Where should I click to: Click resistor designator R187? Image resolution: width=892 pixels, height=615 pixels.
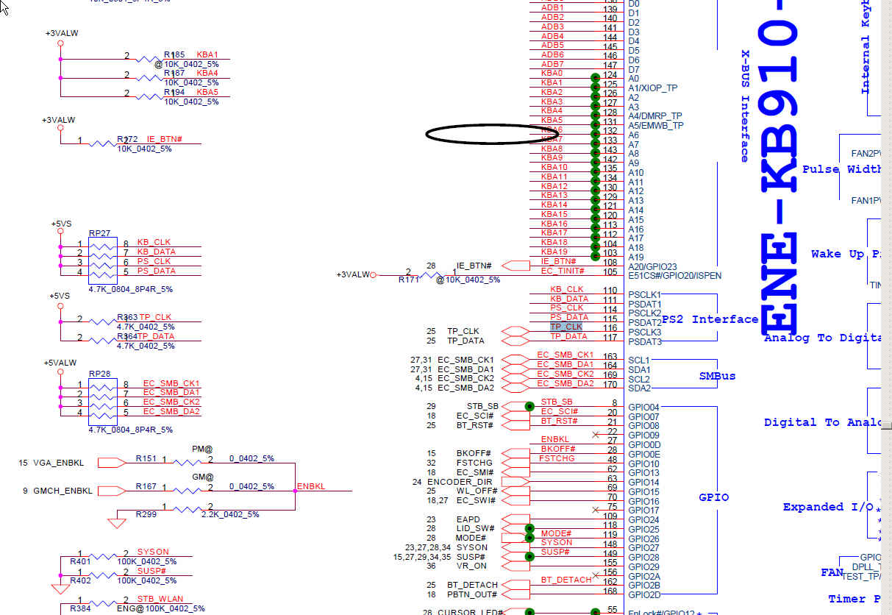pyautogui.click(x=174, y=74)
